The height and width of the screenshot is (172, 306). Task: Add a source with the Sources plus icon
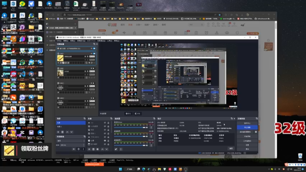[x=89, y=149]
